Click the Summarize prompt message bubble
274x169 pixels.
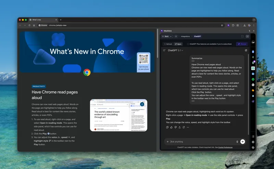point(217,80)
